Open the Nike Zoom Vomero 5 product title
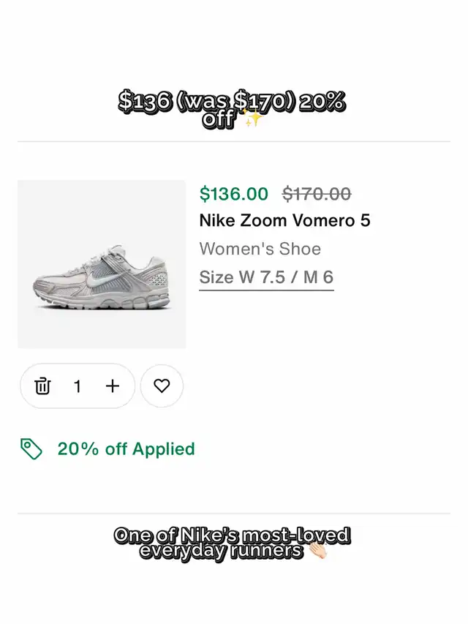 click(284, 220)
